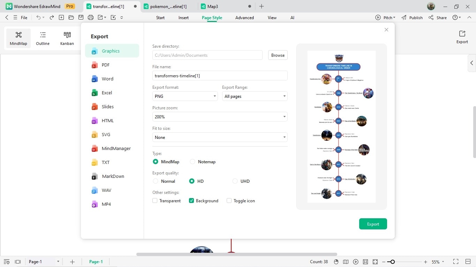
Task: Expand quick access toolbar customization arrow
Action: coord(122,17)
